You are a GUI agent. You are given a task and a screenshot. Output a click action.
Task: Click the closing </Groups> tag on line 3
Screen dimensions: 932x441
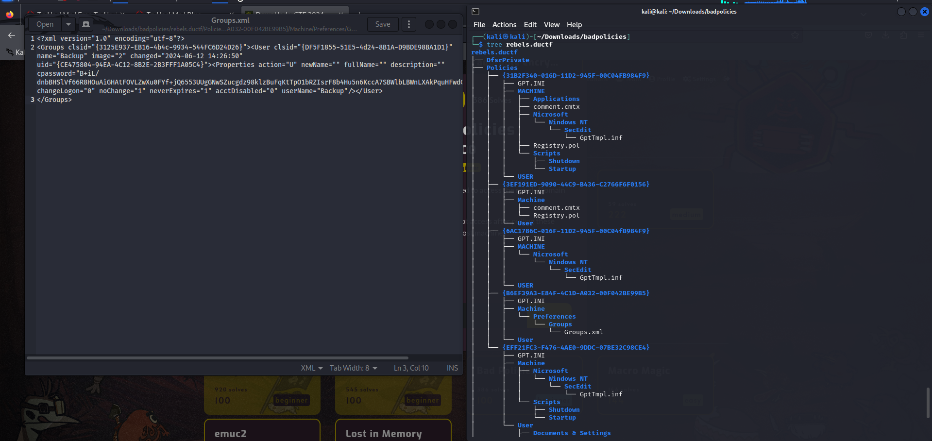[x=54, y=100]
